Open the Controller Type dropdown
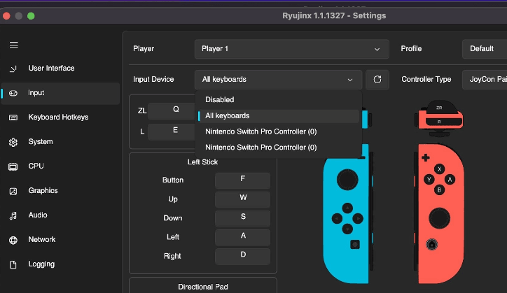507x293 pixels. 483,80
